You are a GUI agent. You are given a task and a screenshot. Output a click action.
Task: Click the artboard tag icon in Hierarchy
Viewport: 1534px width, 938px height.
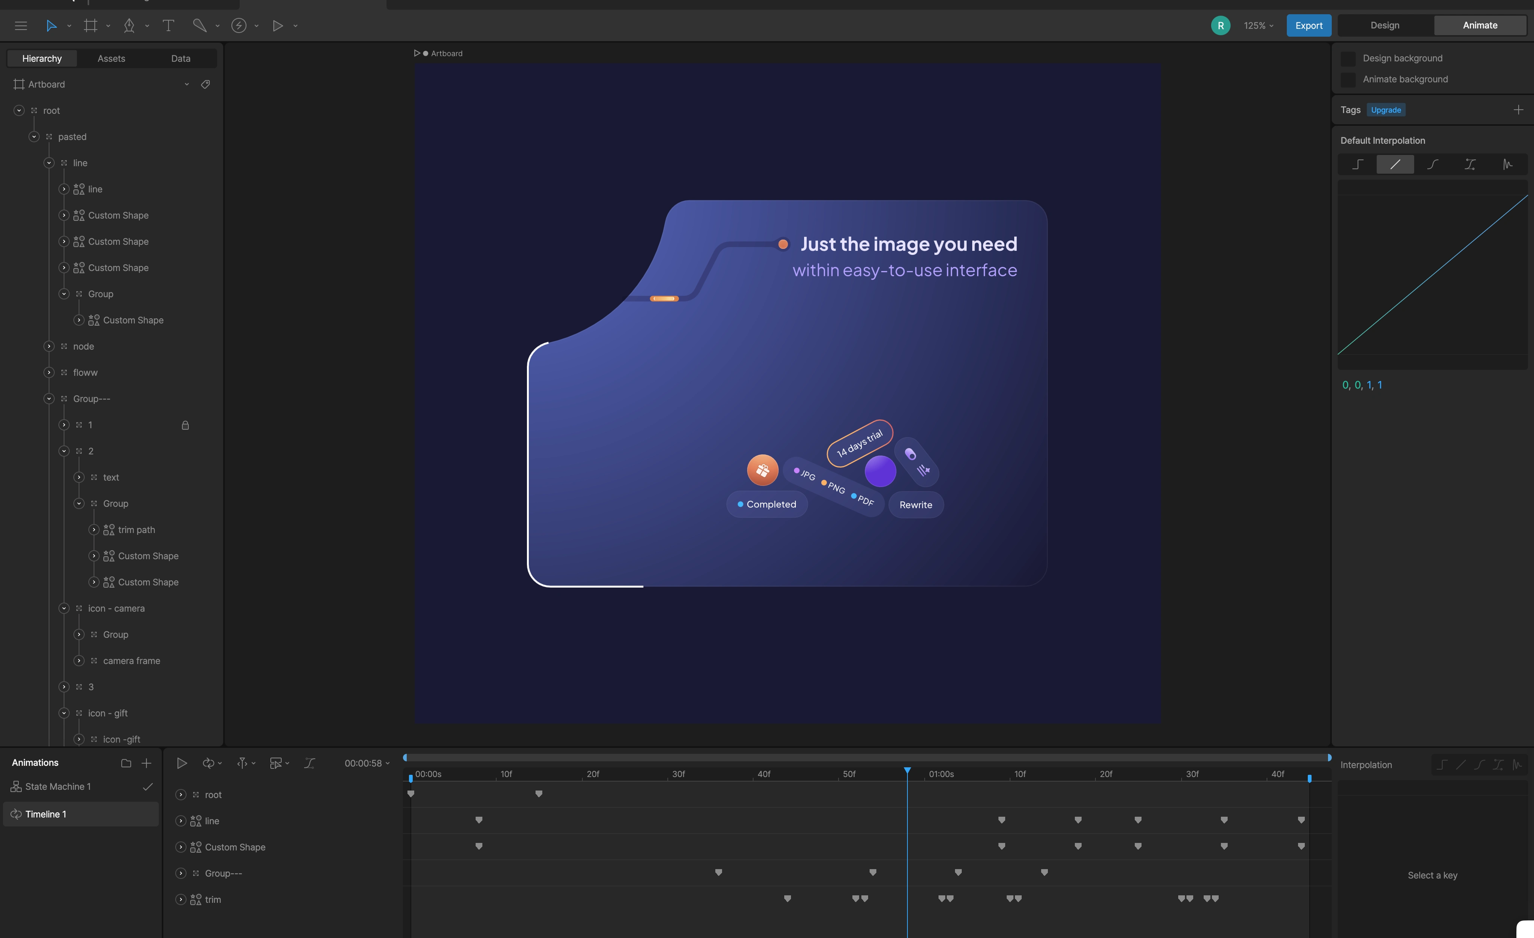pyautogui.click(x=206, y=84)
